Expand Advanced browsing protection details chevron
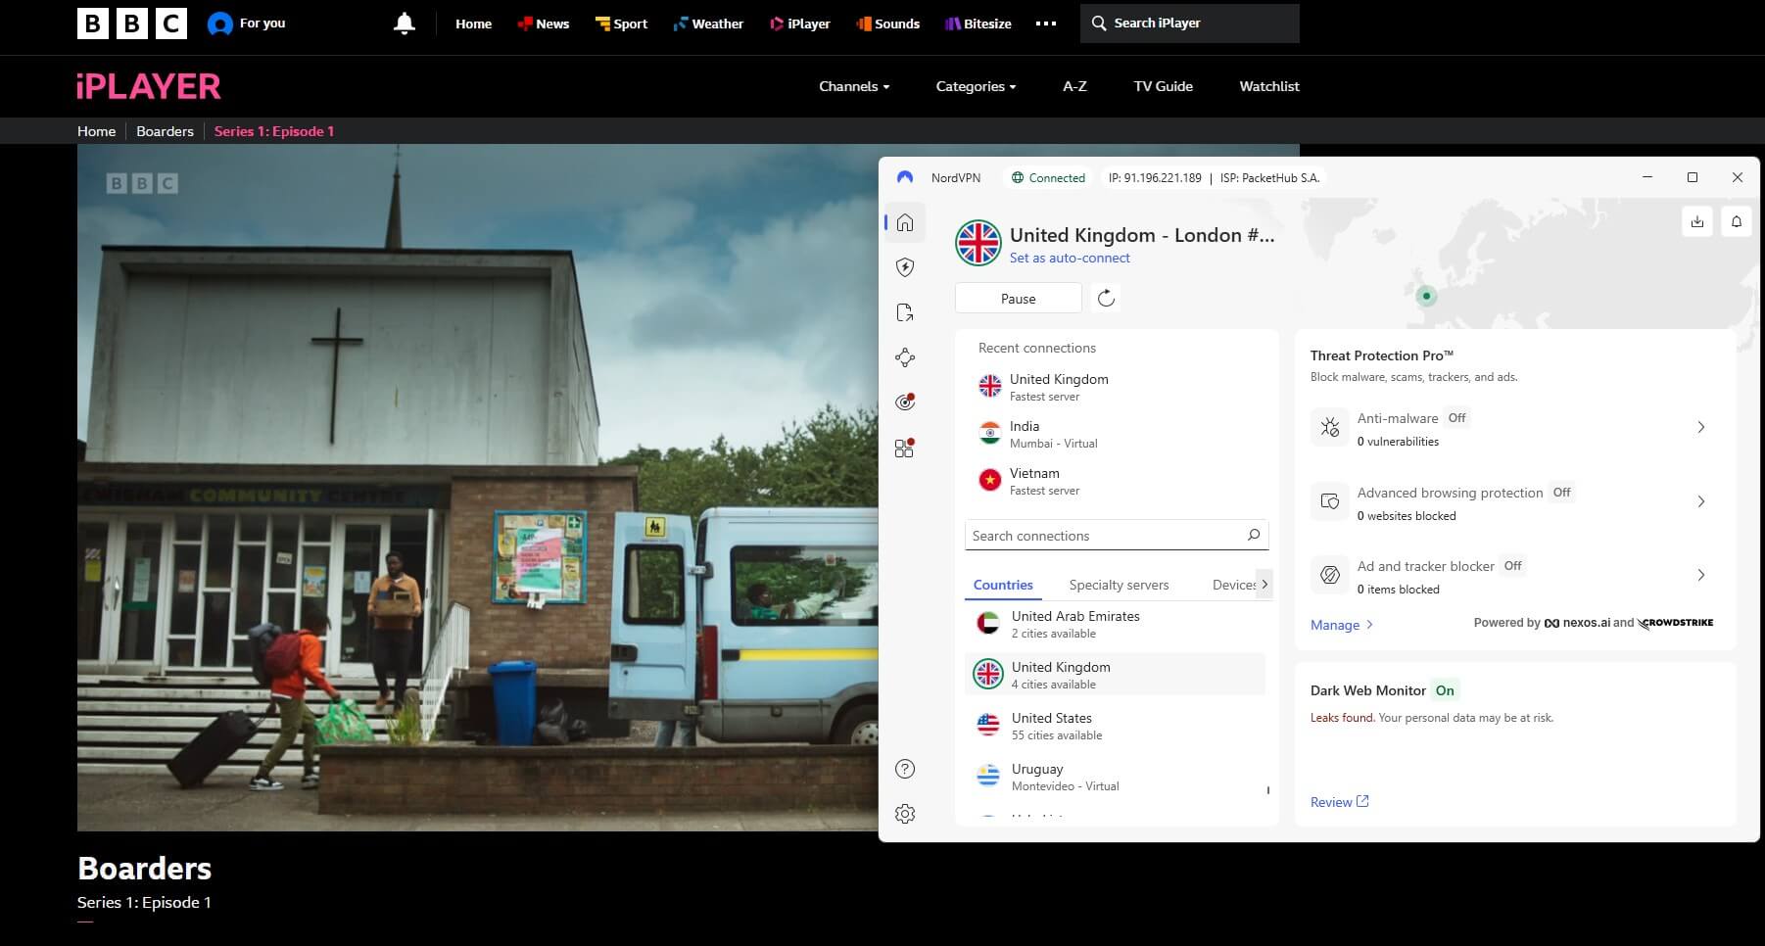The image size is (1765, 946). (x=1702, y=501)
